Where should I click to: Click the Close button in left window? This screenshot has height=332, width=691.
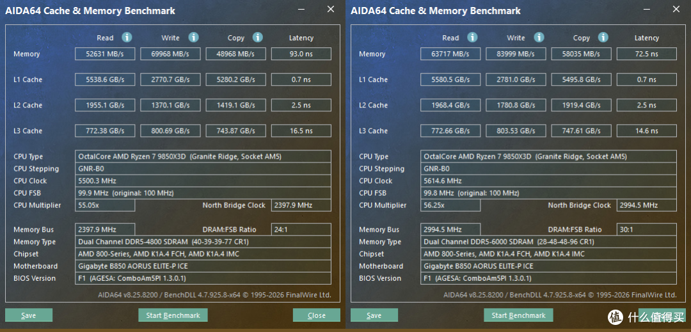(317, 315)
